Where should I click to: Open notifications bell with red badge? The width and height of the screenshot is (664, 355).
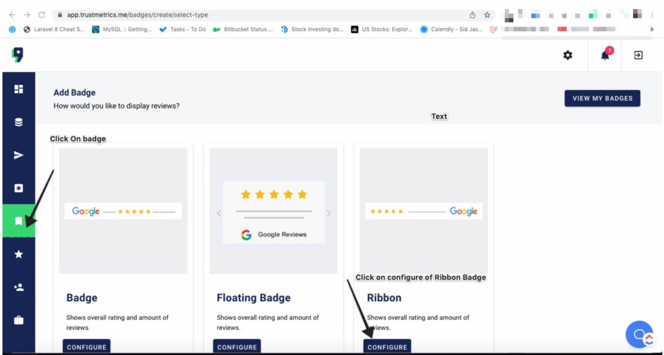click(605, 55)
